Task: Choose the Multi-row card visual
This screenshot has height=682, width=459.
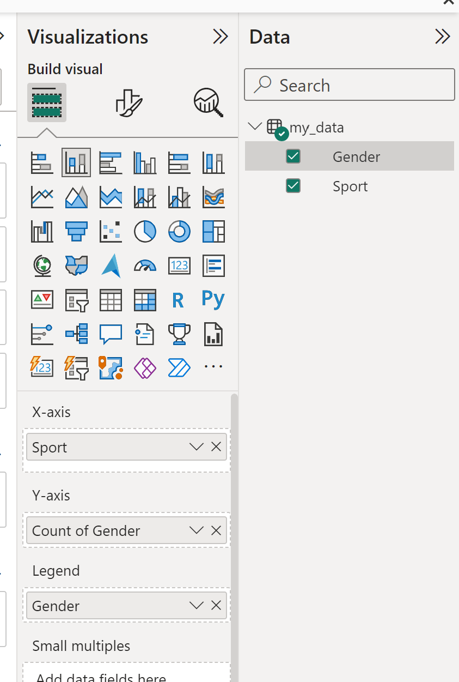Action: (x=213, y=266)
